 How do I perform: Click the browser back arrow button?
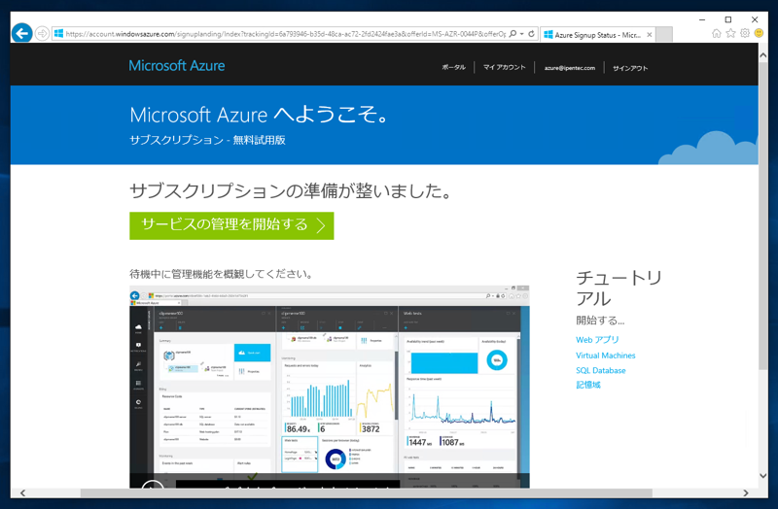(x=21, y=33)
